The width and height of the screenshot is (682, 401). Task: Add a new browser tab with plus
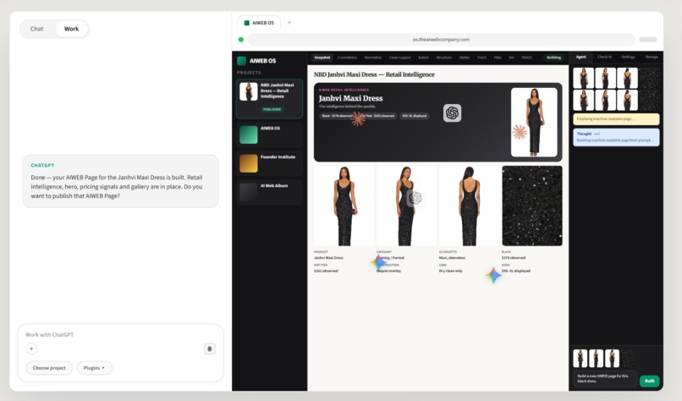click(289, 22)
